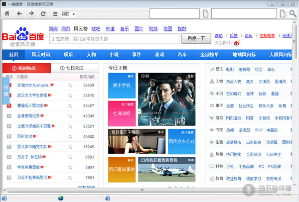This screenshot has width=299, height=202.
Task: Switch to the 人物 nav tab
Action: (91, 55)
